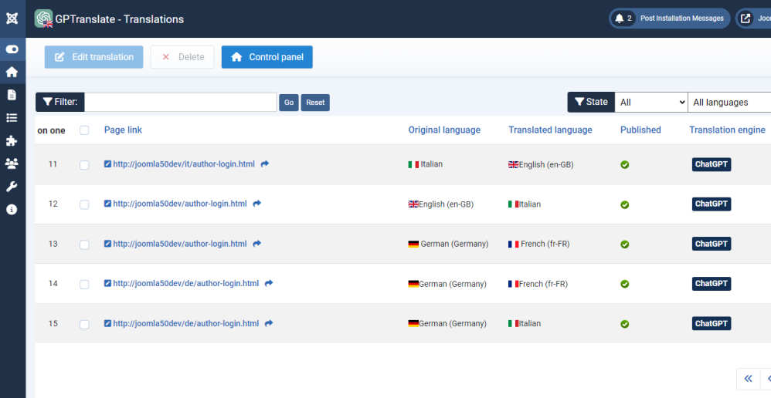Click the share arrow icon in row 15

click(269, 323)
